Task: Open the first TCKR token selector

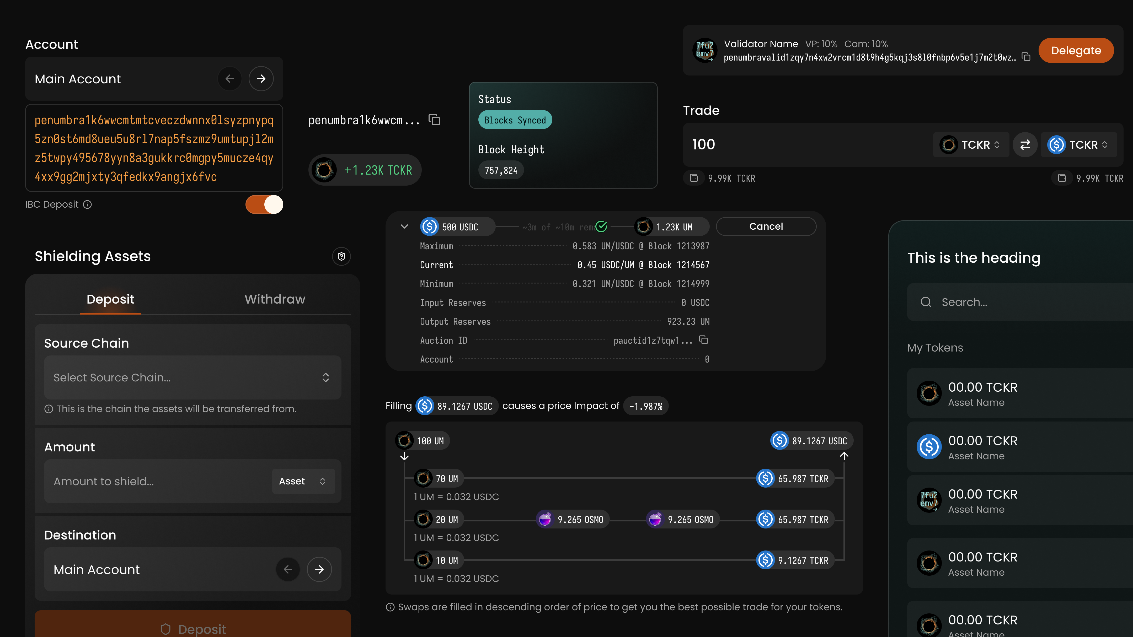Action: tap(971, 145)
